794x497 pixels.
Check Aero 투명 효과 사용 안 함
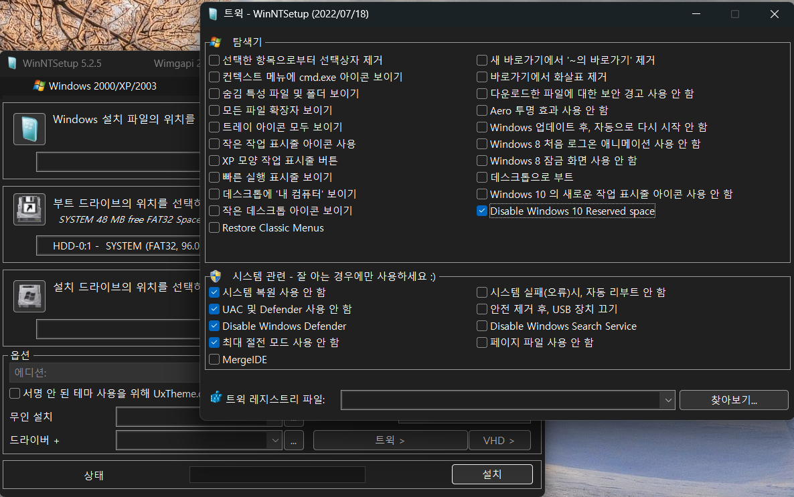pos(482,110)
